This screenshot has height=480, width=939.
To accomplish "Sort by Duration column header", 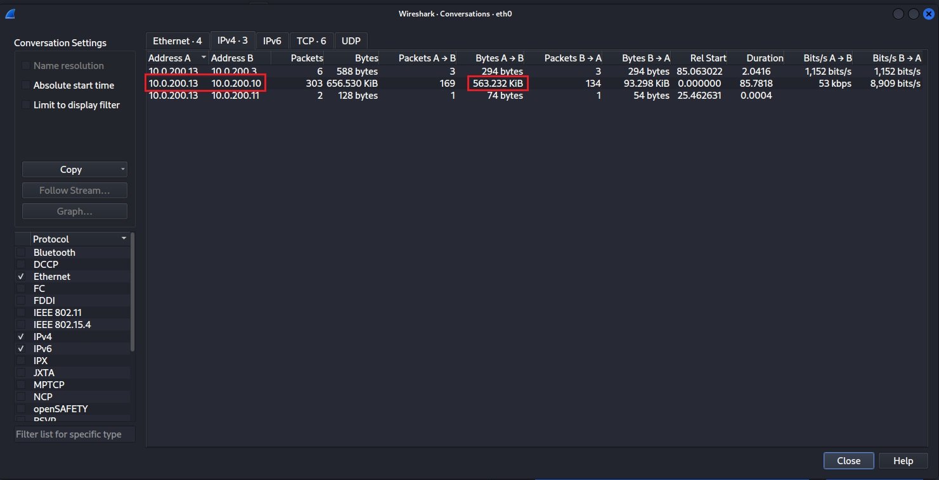I will pyautogui.click(x=756, y=58).
